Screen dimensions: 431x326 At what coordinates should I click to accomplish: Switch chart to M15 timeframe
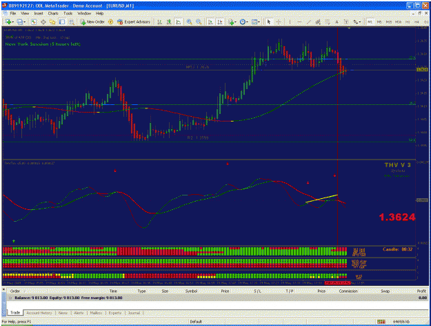click(x=389, y=21)
